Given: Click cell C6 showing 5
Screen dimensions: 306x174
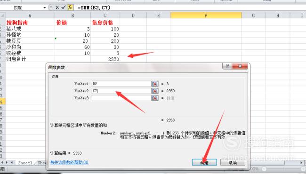Looking at the screenshot, I should point(105,53).
